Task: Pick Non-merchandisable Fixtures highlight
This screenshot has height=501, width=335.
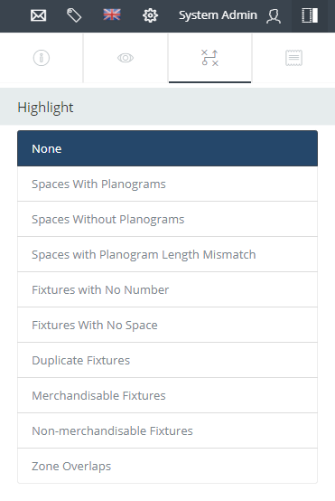Action: point(168,430)
